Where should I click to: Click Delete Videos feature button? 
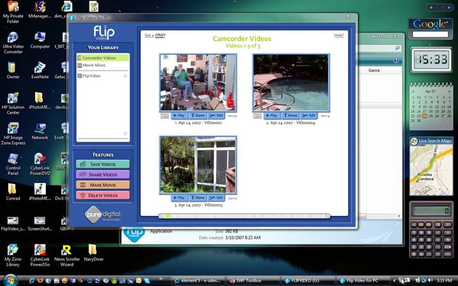[102, 195]
